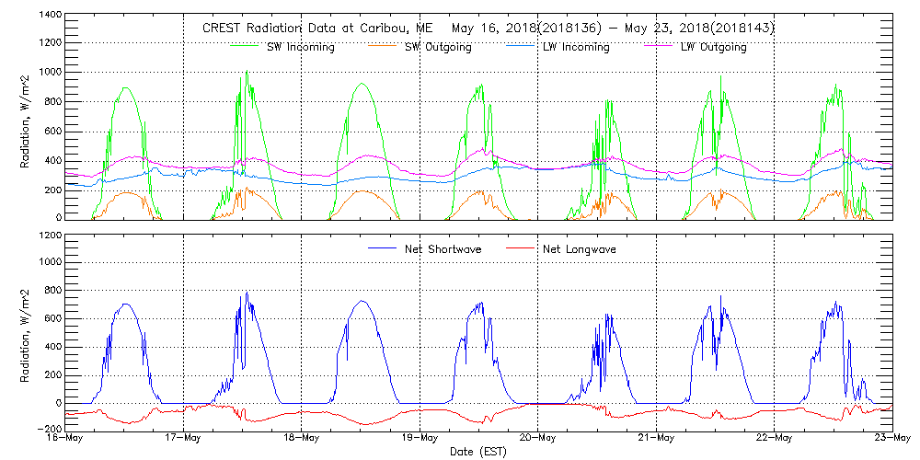Select the 17-May date tick label

(184, 439)
